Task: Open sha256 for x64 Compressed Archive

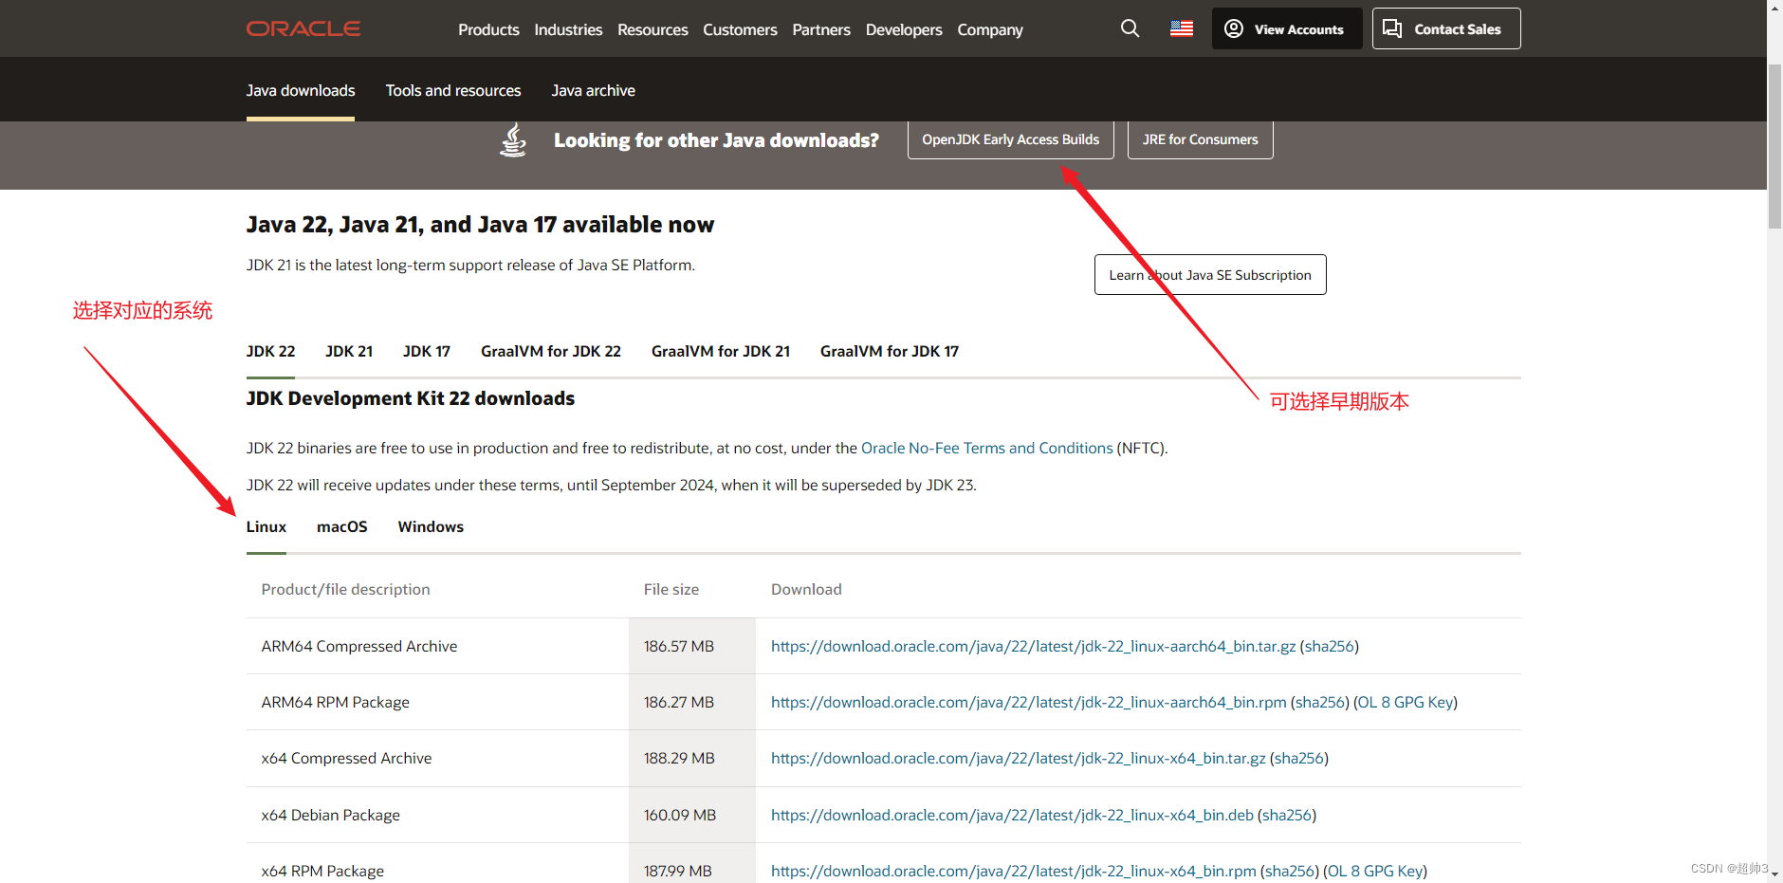Action: 1299,758
